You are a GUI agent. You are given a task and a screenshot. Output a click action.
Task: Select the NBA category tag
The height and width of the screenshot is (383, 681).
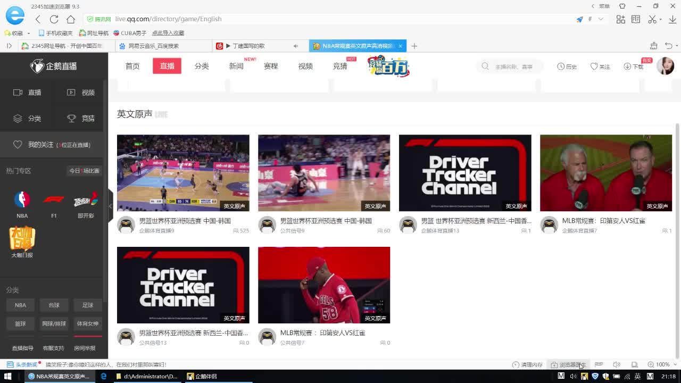[x=20, y=305]
